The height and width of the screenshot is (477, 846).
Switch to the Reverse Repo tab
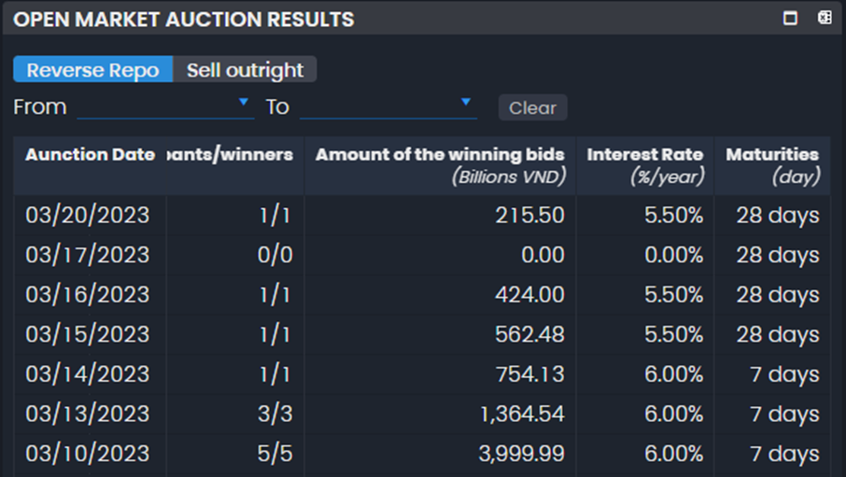92,70
